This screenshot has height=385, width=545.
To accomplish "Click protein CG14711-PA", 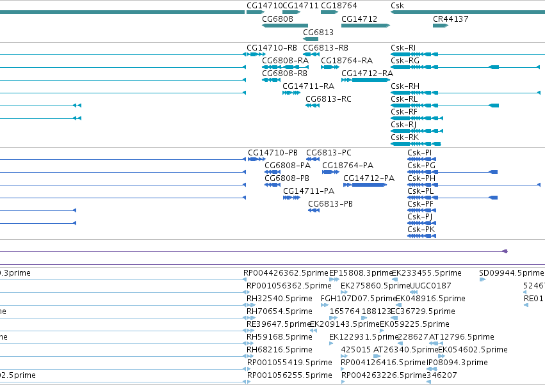I will tap(309, 191).
